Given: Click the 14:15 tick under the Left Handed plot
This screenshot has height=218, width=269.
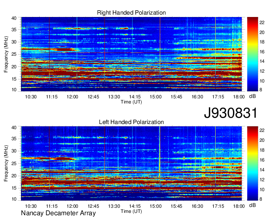Looking at the screenshot, I should (135, 206).
